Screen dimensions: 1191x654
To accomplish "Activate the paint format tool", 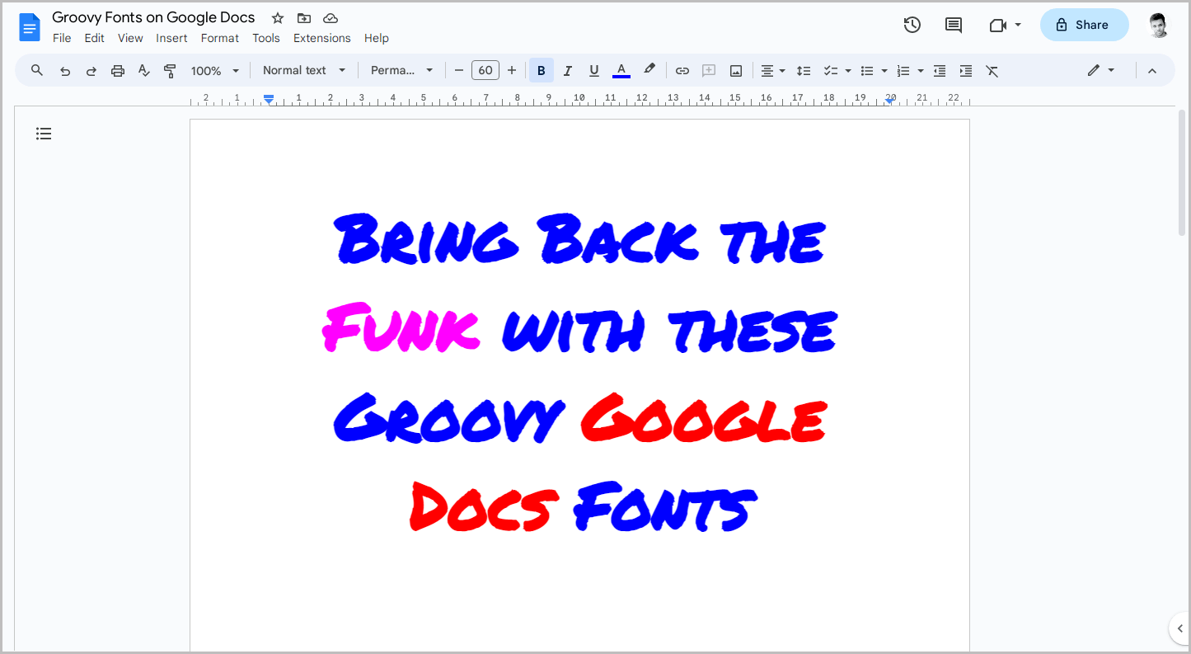I will click(x=171, y=71).
